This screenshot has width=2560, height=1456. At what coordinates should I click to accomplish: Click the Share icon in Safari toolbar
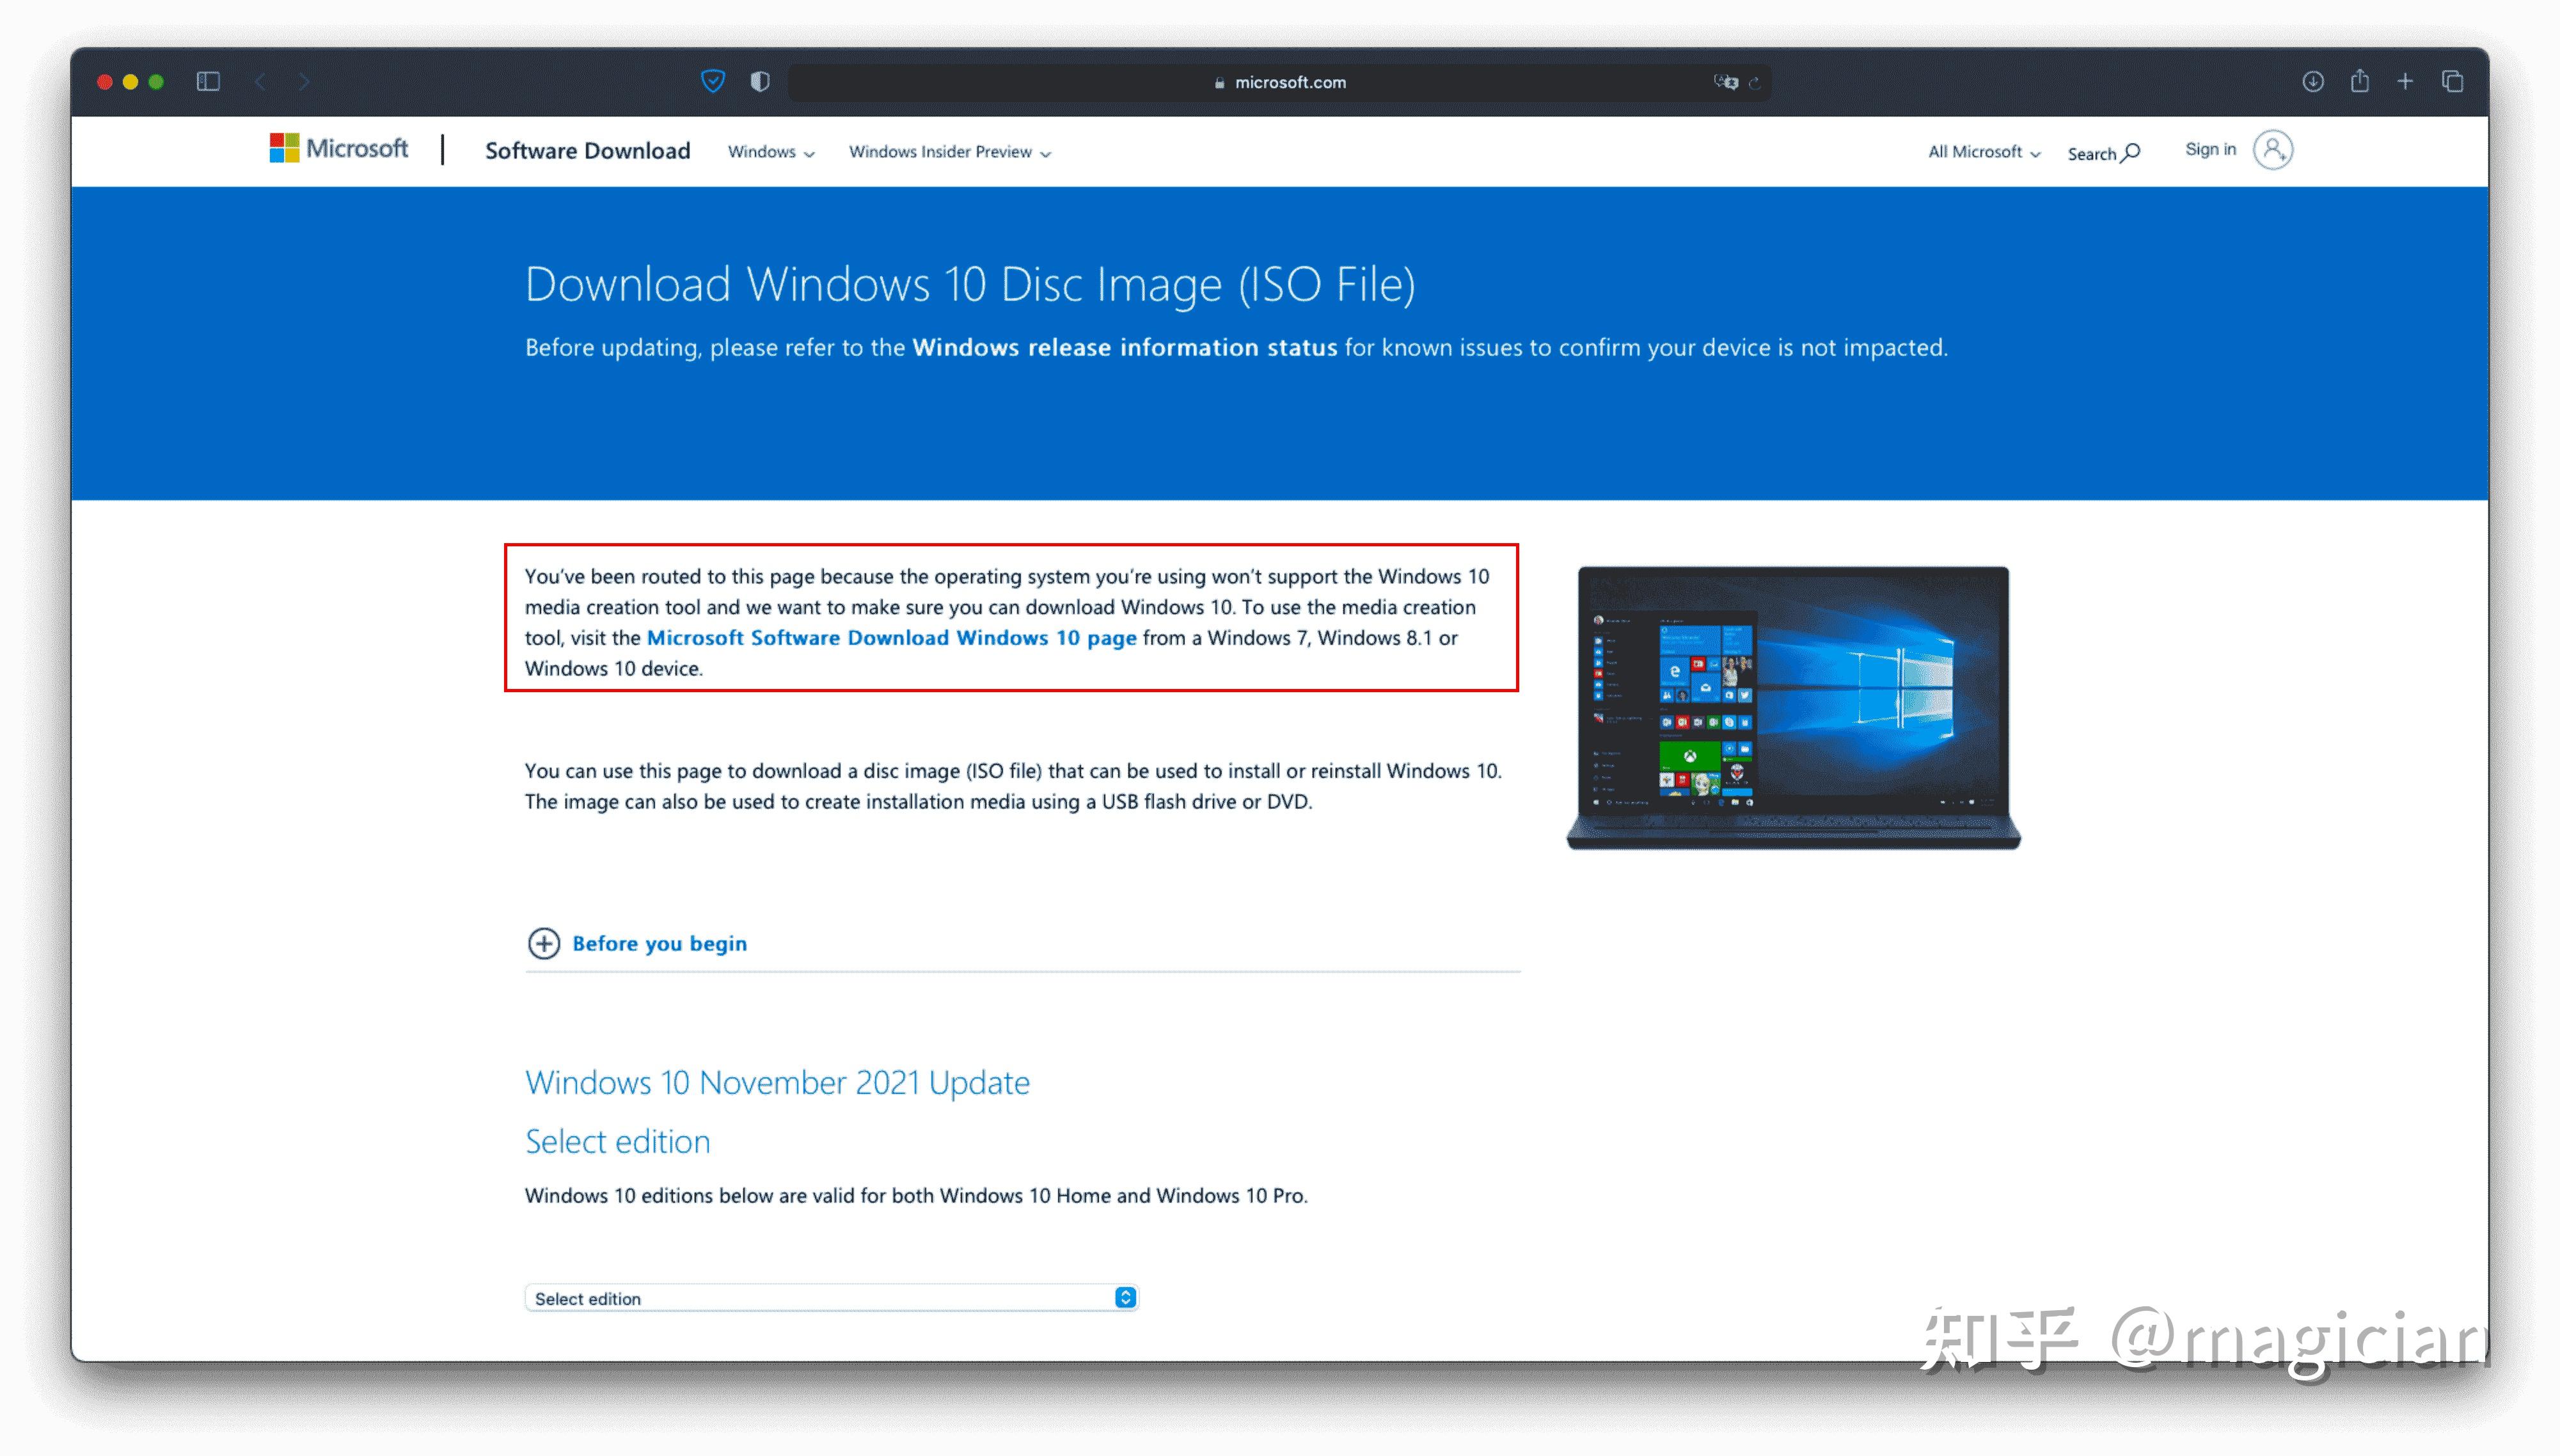tap(2360, 82)
